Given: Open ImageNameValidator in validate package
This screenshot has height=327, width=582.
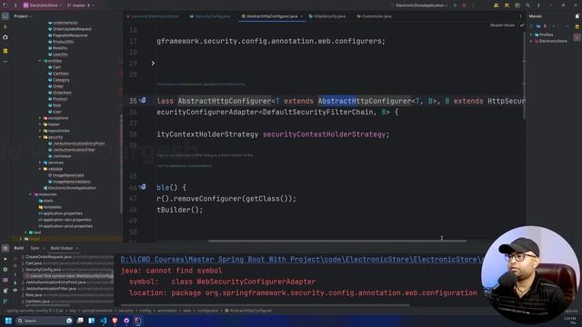Looking at the screenshot, I should click(x=72, y=182).
